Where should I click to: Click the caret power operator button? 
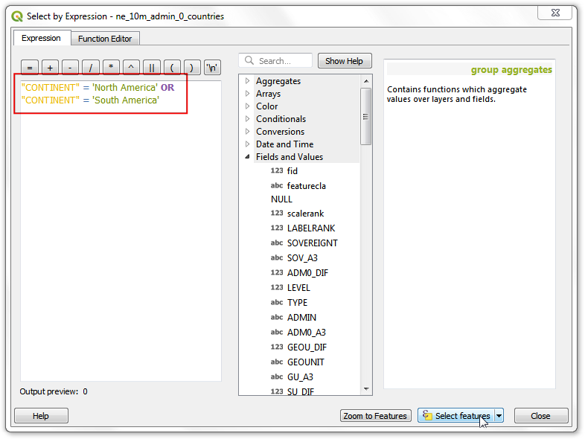(x=131, y=68)
